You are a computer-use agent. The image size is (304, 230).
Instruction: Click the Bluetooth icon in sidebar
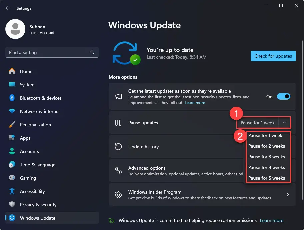[x=12, y=98]
